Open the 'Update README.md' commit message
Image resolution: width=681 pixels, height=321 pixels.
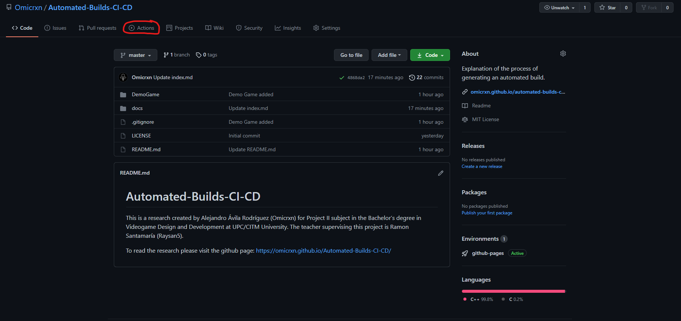[x=252, y=150]
